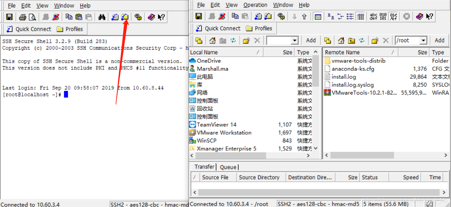Refresh the remote file list
451x207 pixels.
(x=362, y=40)
